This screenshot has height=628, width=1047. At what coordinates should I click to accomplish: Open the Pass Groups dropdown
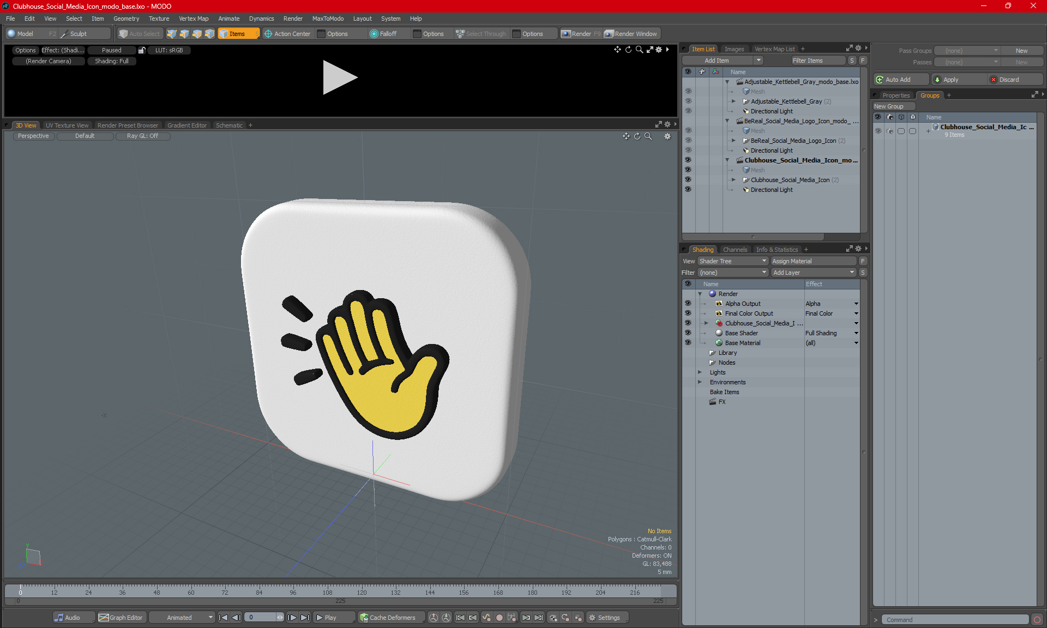pos(967,51)
